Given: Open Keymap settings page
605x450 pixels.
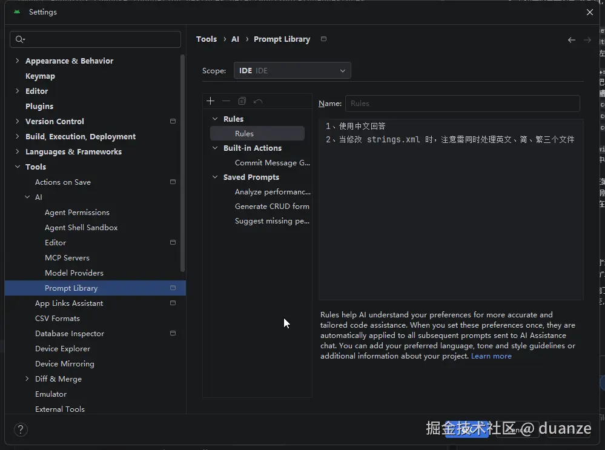Looking at the screenshot, I should (x=40, y=76).
